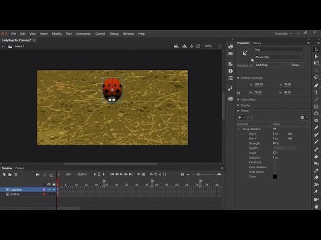Open the Essentials workspace dropdown

point(283,33)
